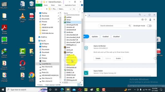Select Local Disk (C:) in navigation pane
165x92 pixels.
(47, 64)
